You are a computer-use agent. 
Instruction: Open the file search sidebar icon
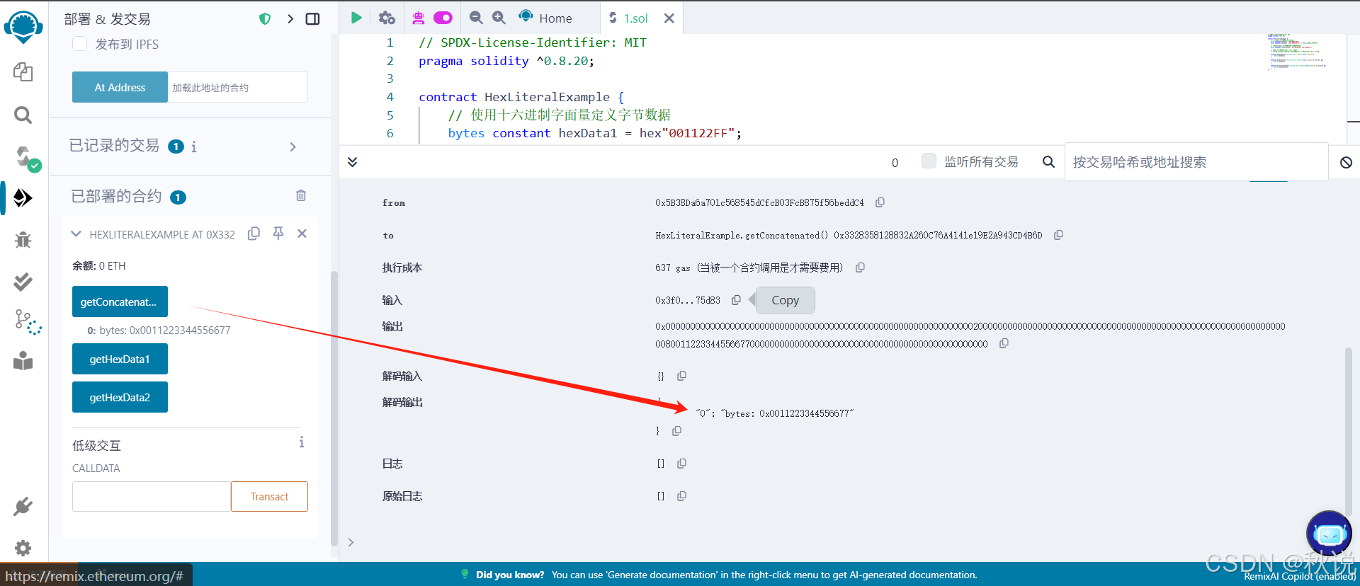[x=23, y=115]
